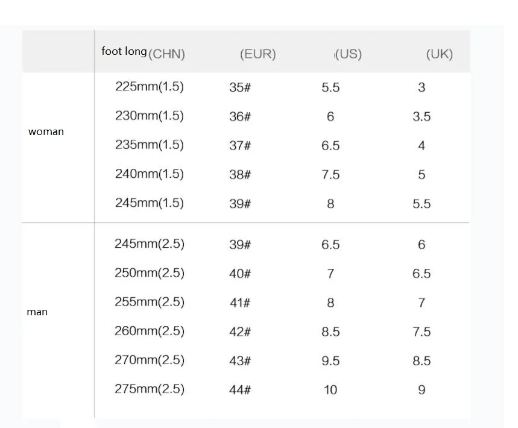Click the (EUR) column header
Screen dimensions: 518x428
click(257, 54)
